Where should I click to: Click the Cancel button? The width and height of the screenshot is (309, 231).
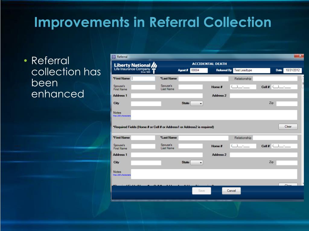coord(231,191)
